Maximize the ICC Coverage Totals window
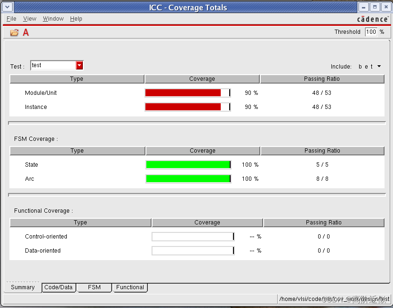Image resolution: width=393 pixels, height=308 pixels. click(375, 7)
